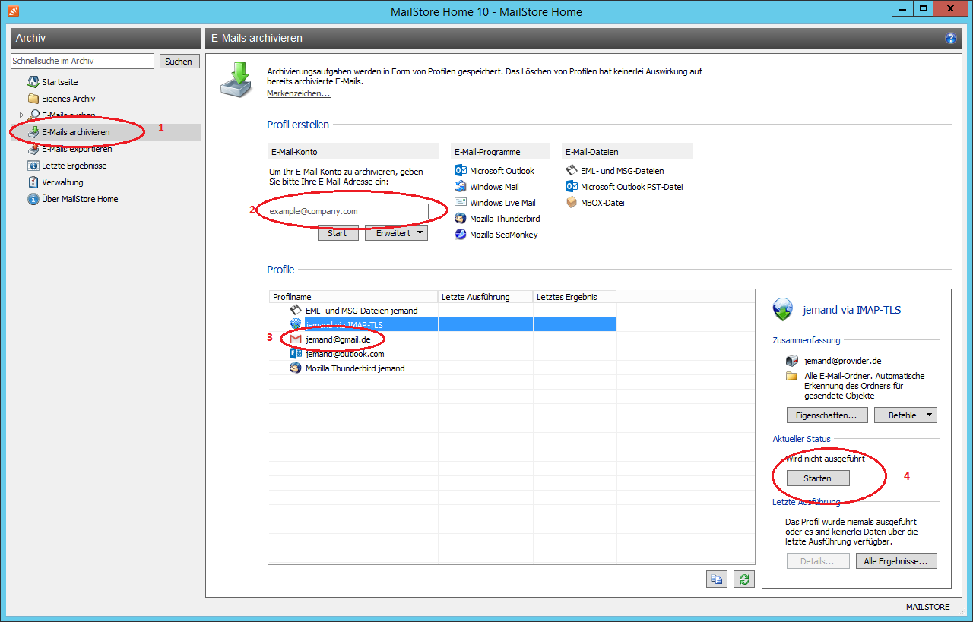Click the Outlook PST-Datei icon

click(572, 187)
